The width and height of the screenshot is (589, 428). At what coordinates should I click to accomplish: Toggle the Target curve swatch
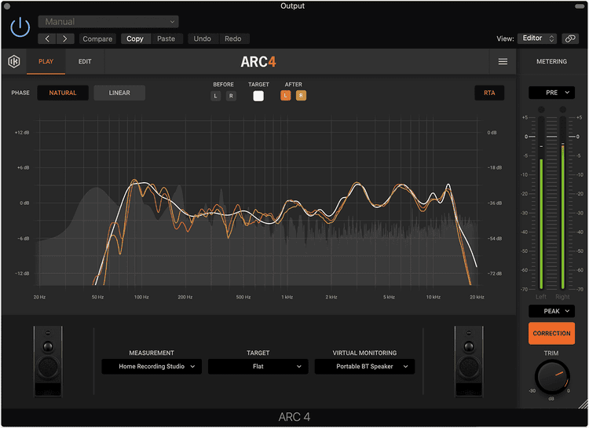tap(258, 96)
